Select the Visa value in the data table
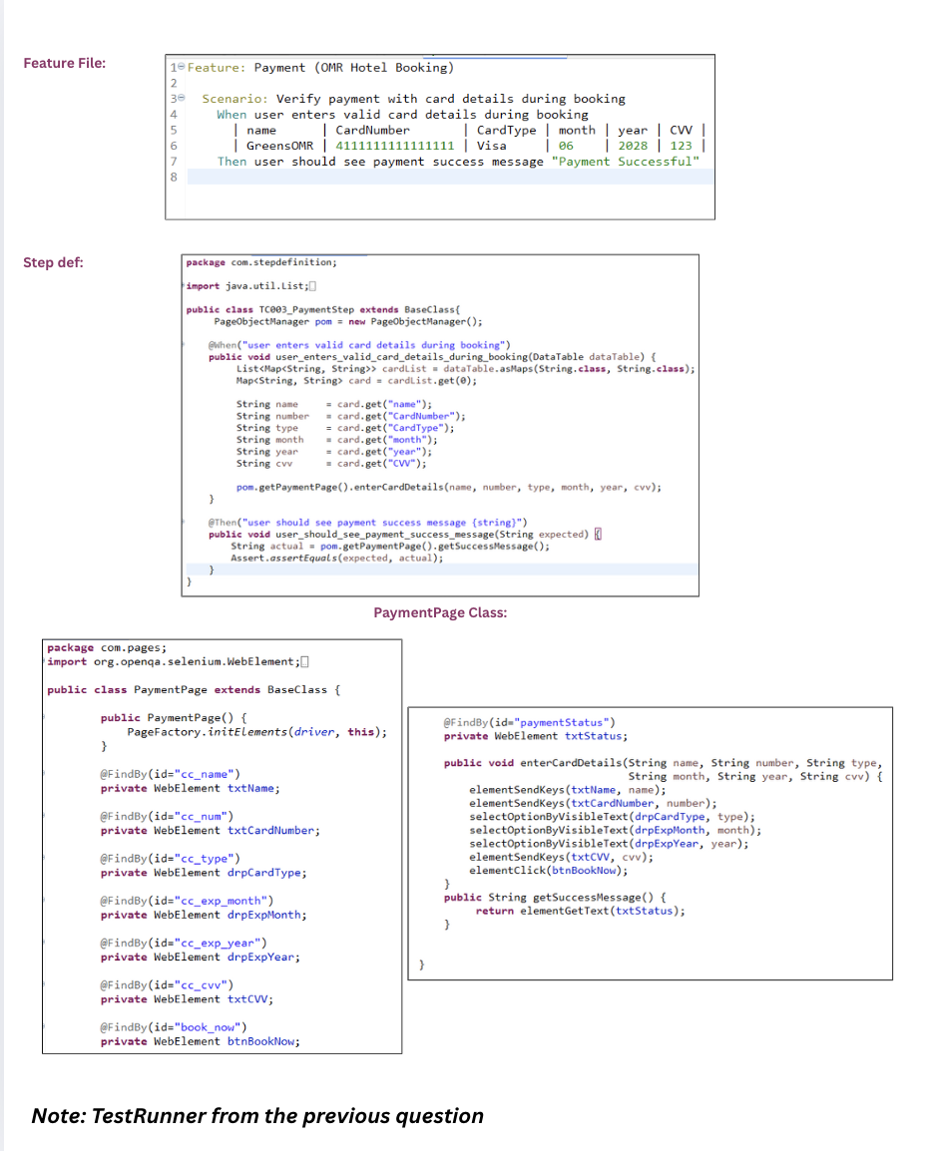Viewport: 930px width, 1151px height. [x=491, y=146]
